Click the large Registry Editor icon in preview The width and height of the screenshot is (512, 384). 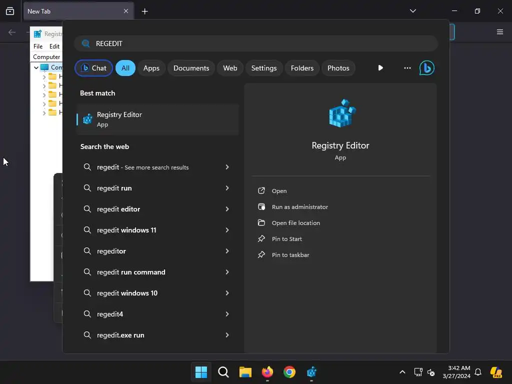pos(342,113)
